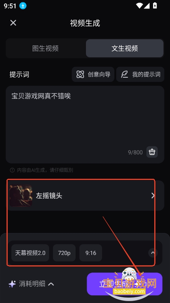
Task: Expand 消耗明细 details chevron
Action: pyautogui.click(x=51, y=284)
